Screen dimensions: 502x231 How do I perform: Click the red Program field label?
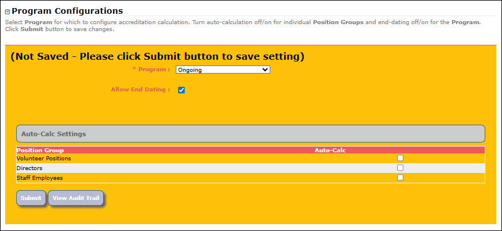pos(152,69)
